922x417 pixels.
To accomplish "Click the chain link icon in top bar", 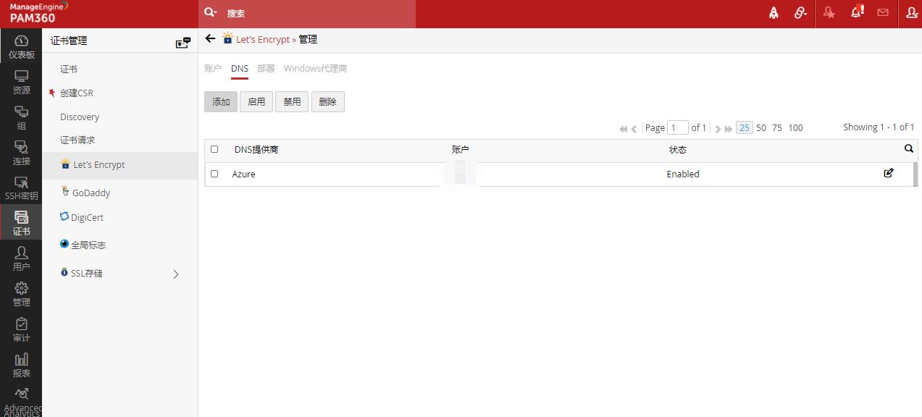I will 800,13.
